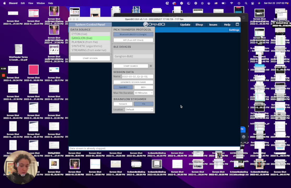Select CYTON (live) data source
291x188 pixels.
click(x=90, y=34)
